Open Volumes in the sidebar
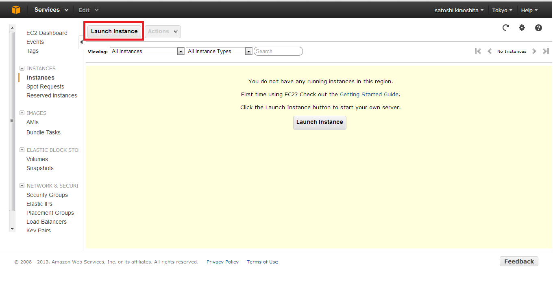The image size is (553, 285). 37,159
